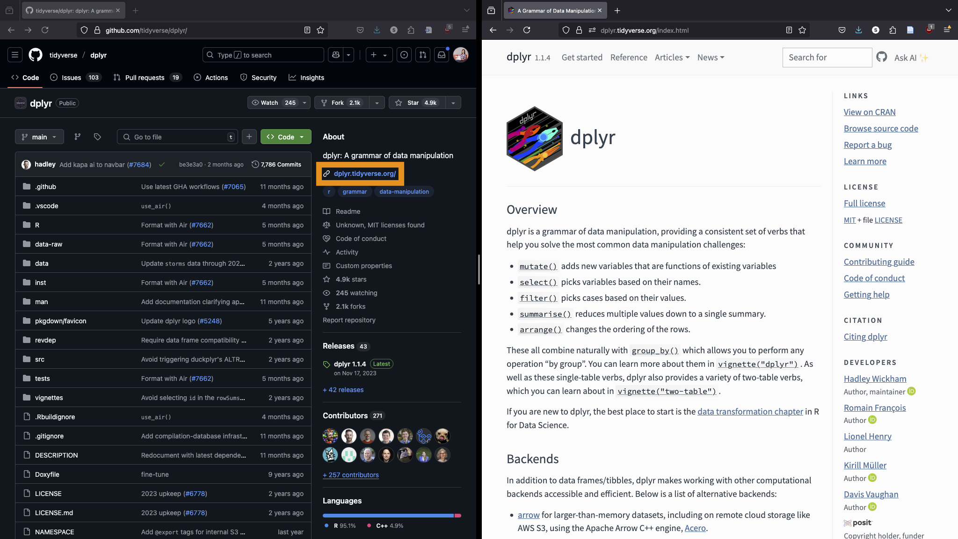Viewport: 958px width, 539px height.
Task: Click the GitHub Octocat logo
Action: click(36, 55)
